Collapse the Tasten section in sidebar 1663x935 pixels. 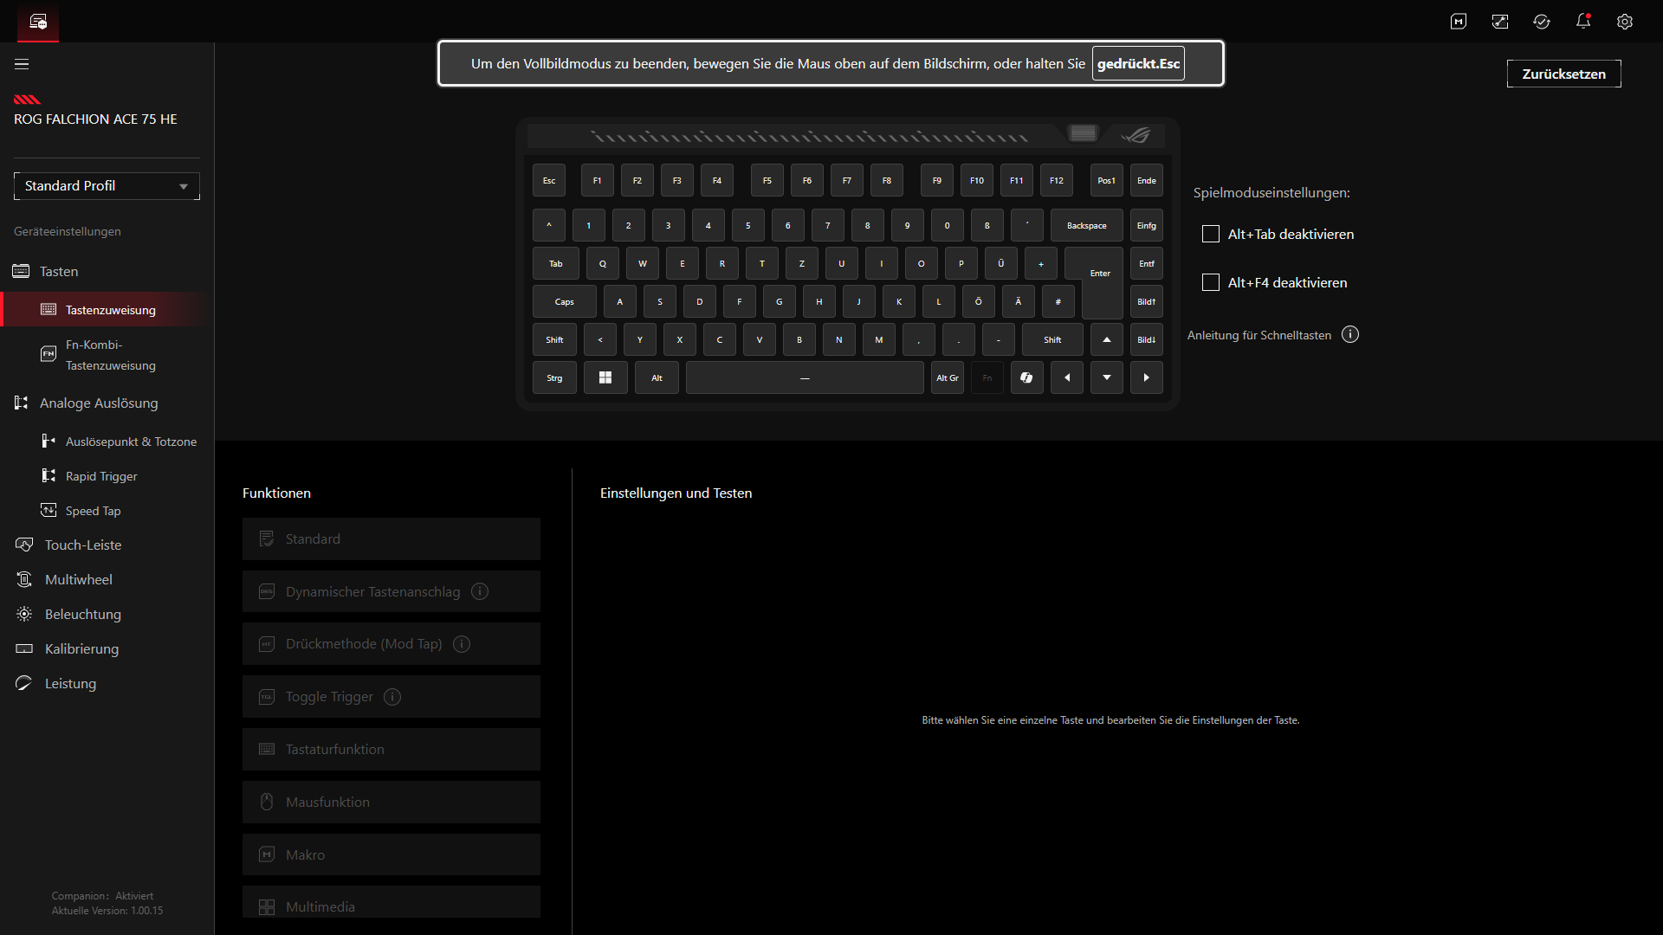click(x=59, y=272)
